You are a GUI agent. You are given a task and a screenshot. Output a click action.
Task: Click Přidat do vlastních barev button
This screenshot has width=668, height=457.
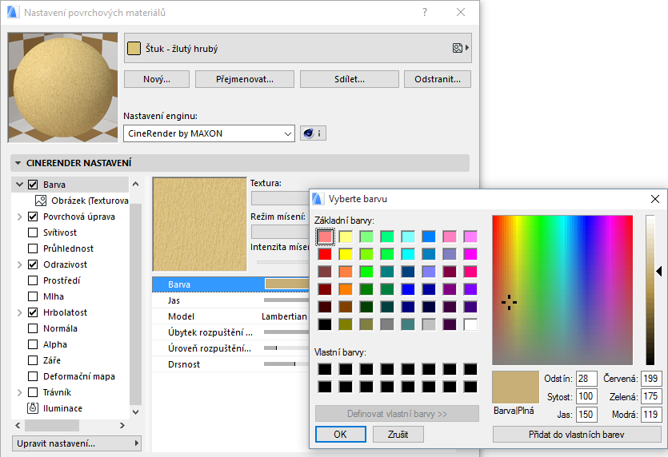577,435
